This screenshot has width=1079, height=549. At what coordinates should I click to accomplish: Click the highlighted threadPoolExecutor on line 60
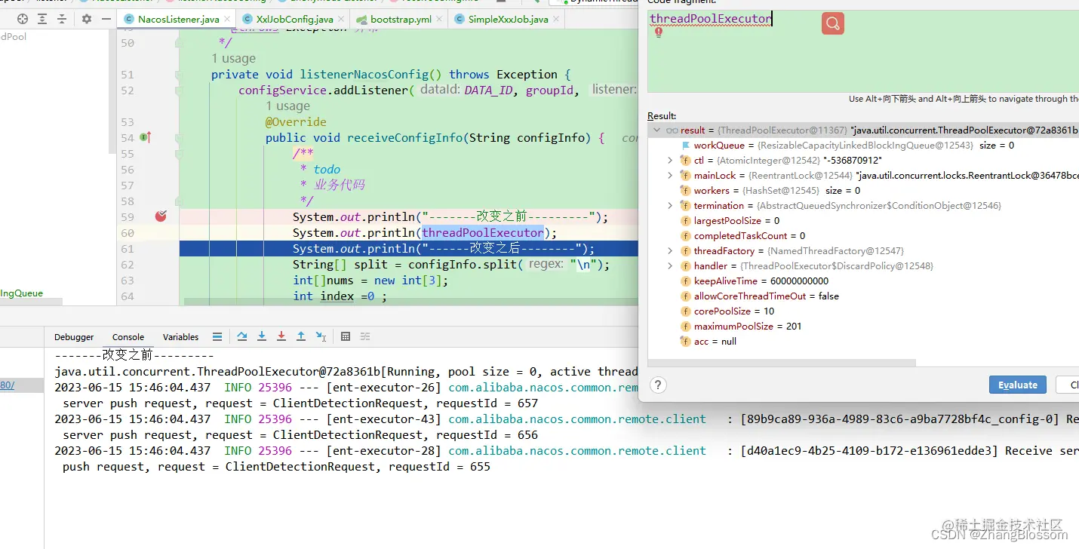click(x=483, y=233)
